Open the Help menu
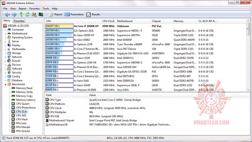Viewport: 252px width, 142px height. click(55, 9)
